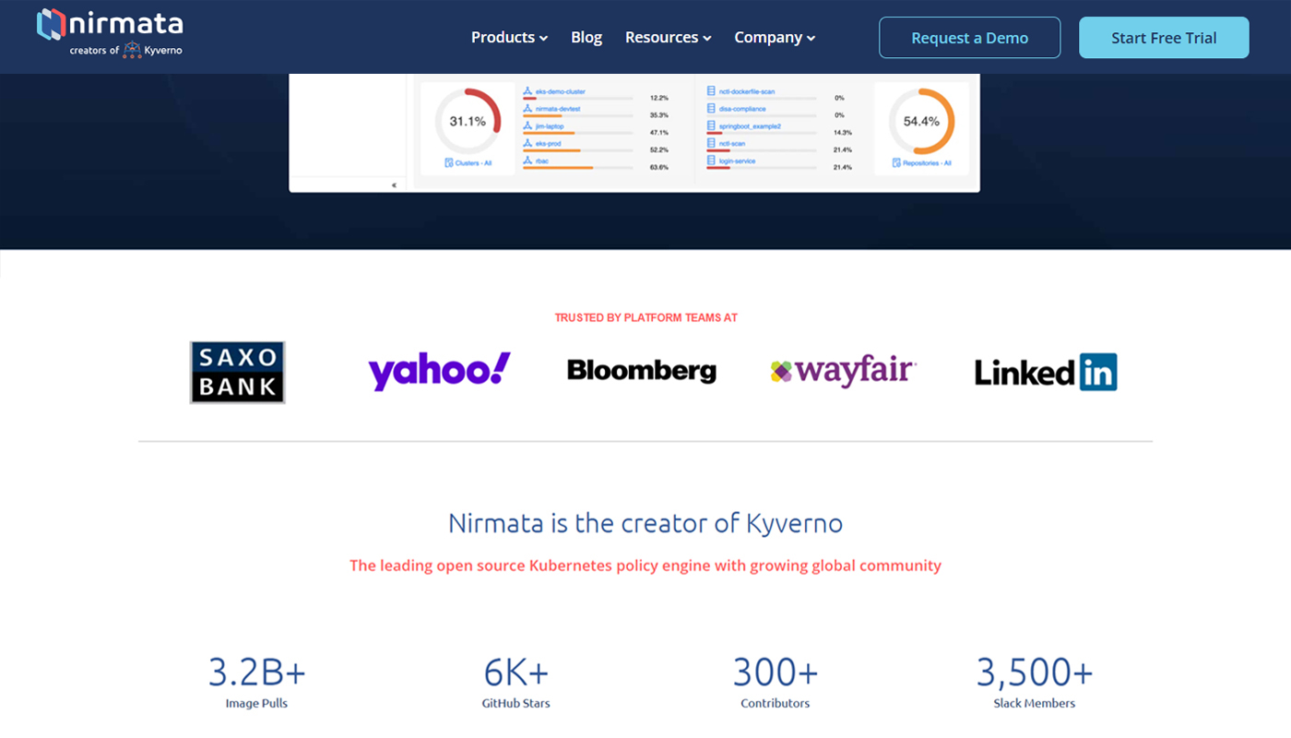Open the Company dropdown menu
This screenshot has width=1291, height=738.
click(x=775, y=37)
